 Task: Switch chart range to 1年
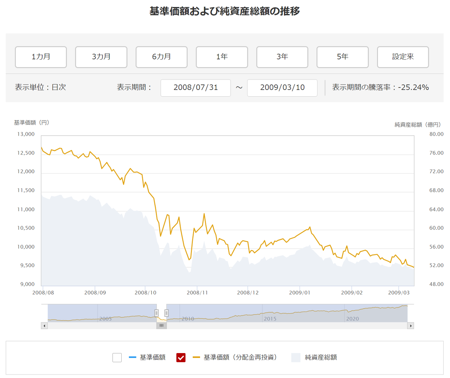tap(222, 57)
